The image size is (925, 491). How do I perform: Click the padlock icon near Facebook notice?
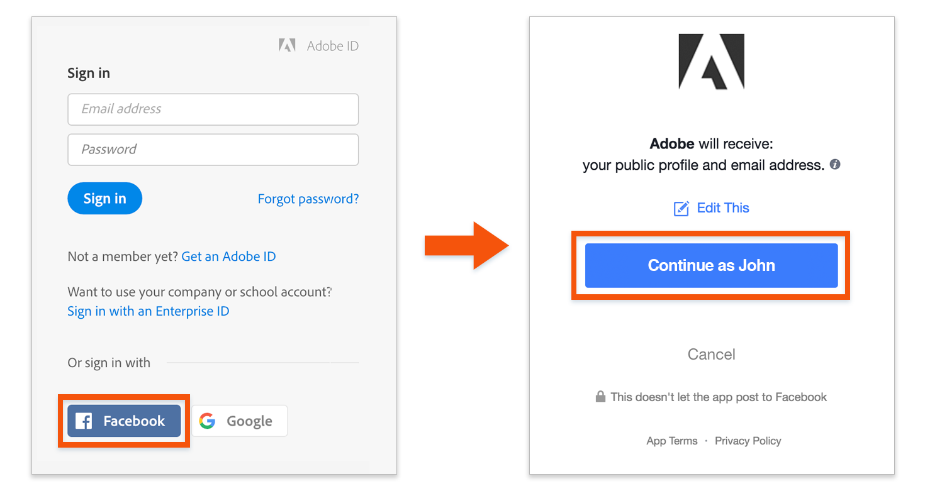point(600,397)
